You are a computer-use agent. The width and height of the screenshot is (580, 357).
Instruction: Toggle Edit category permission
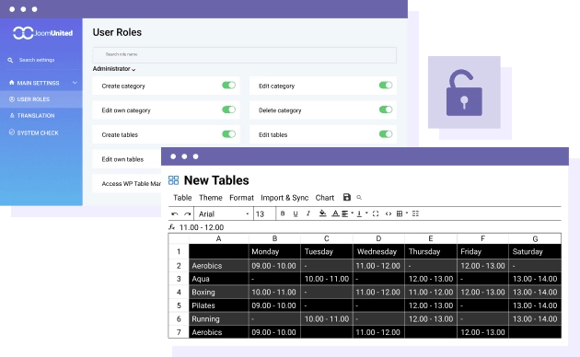pyautogui.click(x=386, y=86)
